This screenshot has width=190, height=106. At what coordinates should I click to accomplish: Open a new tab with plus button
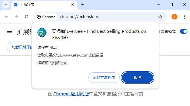coord(83,5)
